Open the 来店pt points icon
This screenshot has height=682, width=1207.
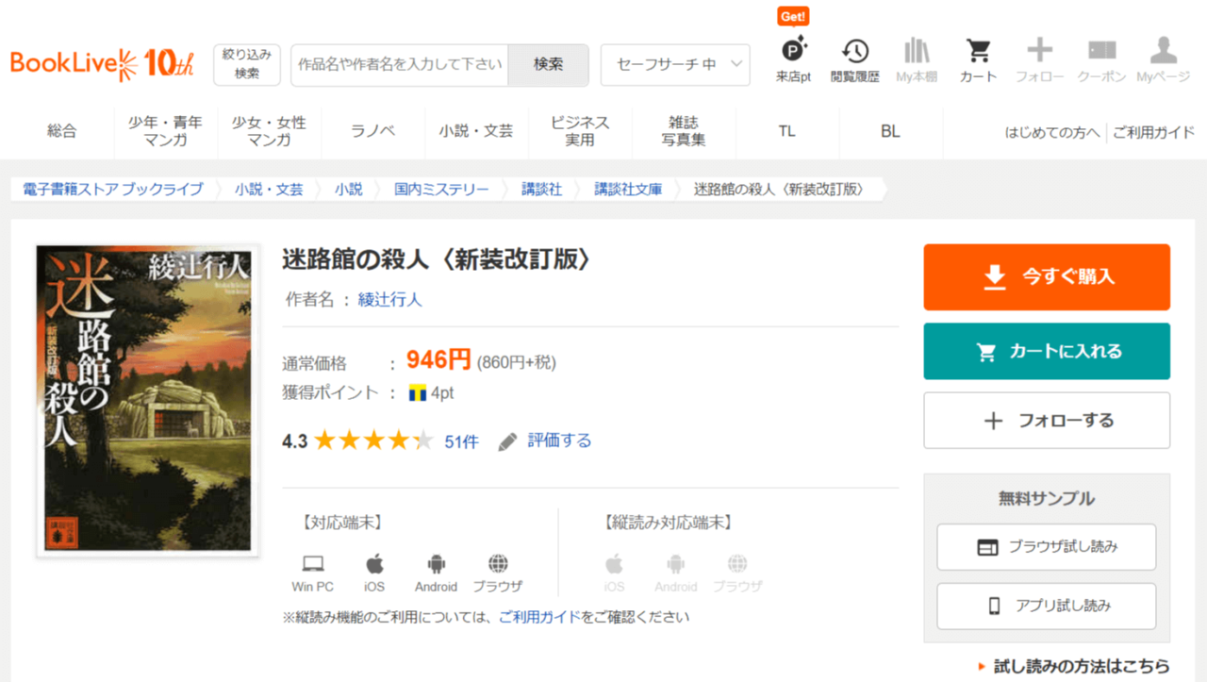pyautogui.click(x=793, y=59)
